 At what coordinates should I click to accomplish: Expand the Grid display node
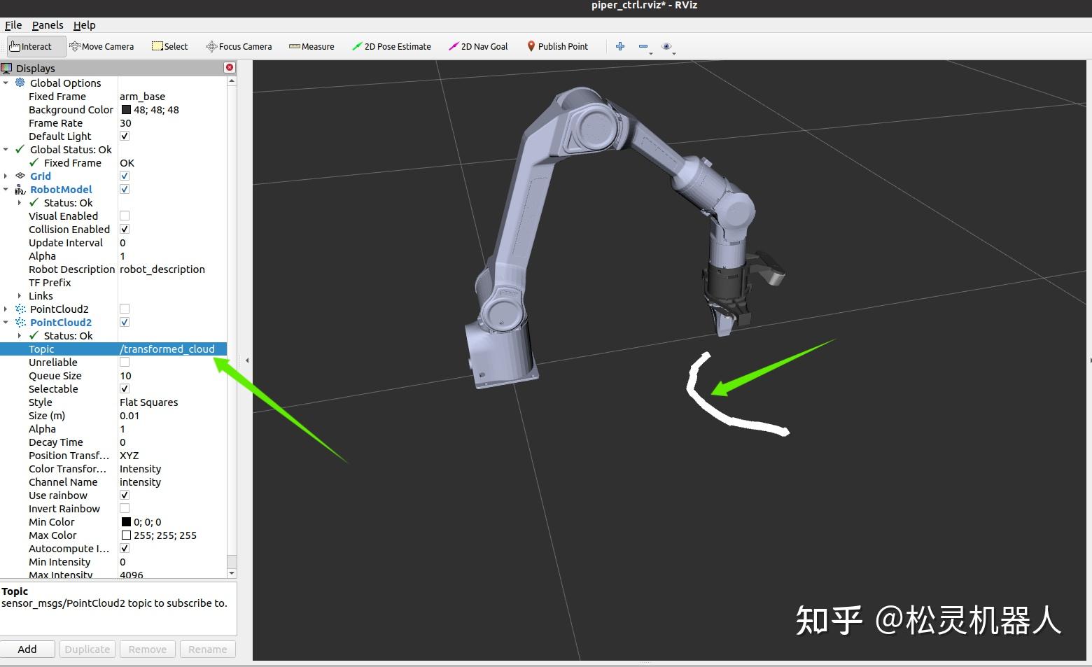coord(6,176)
